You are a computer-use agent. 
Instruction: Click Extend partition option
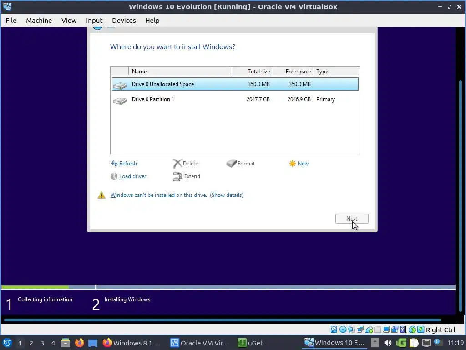(187, 176)
